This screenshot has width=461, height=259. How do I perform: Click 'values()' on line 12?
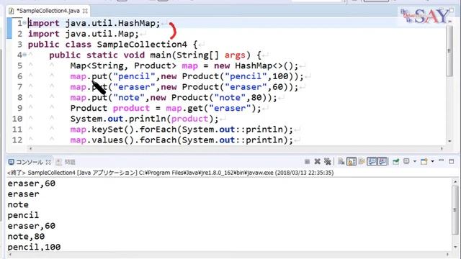pos(112,140)
